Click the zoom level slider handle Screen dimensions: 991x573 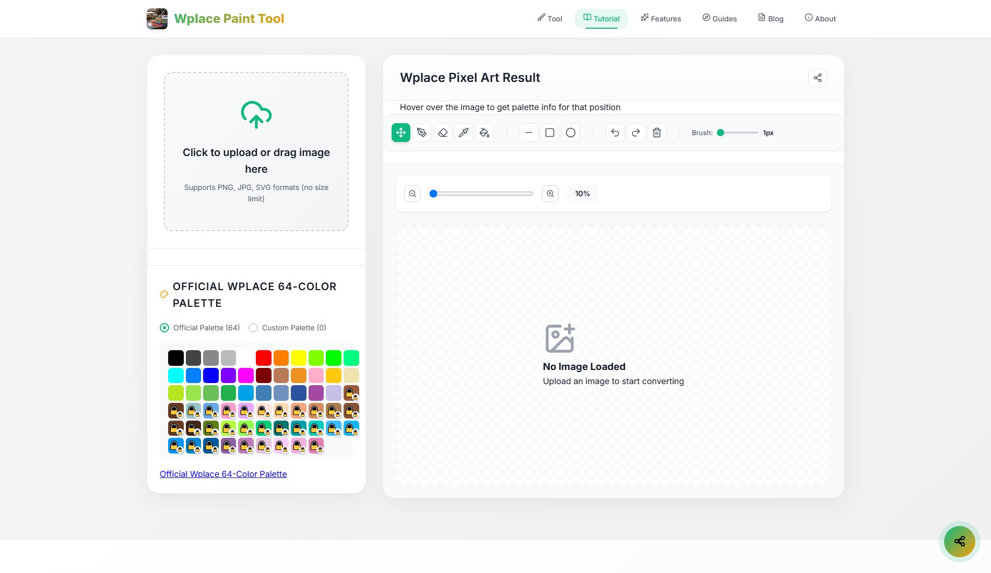point(433,194)
